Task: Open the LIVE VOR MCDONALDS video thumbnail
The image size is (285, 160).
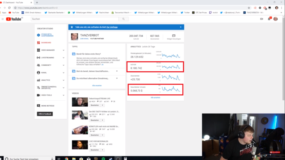Action: tap(80, 145)
